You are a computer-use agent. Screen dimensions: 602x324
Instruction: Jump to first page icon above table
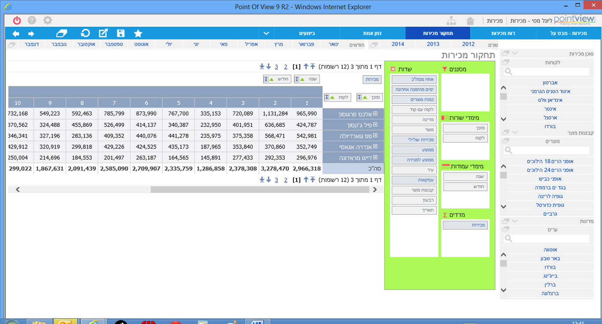pos(312,66)
